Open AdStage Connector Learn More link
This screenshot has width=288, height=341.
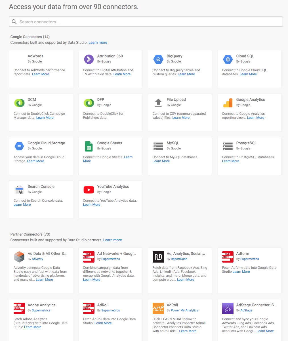pos(265,331)
